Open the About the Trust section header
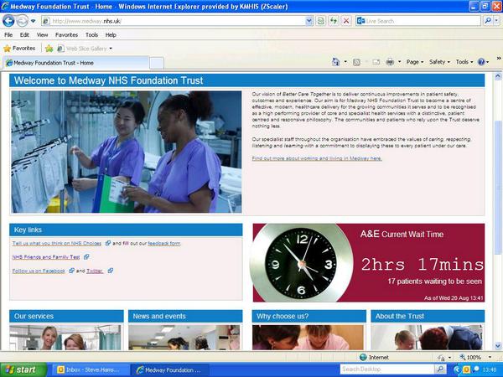This screenshot has width=503, height=377. [x=428, y=316]
